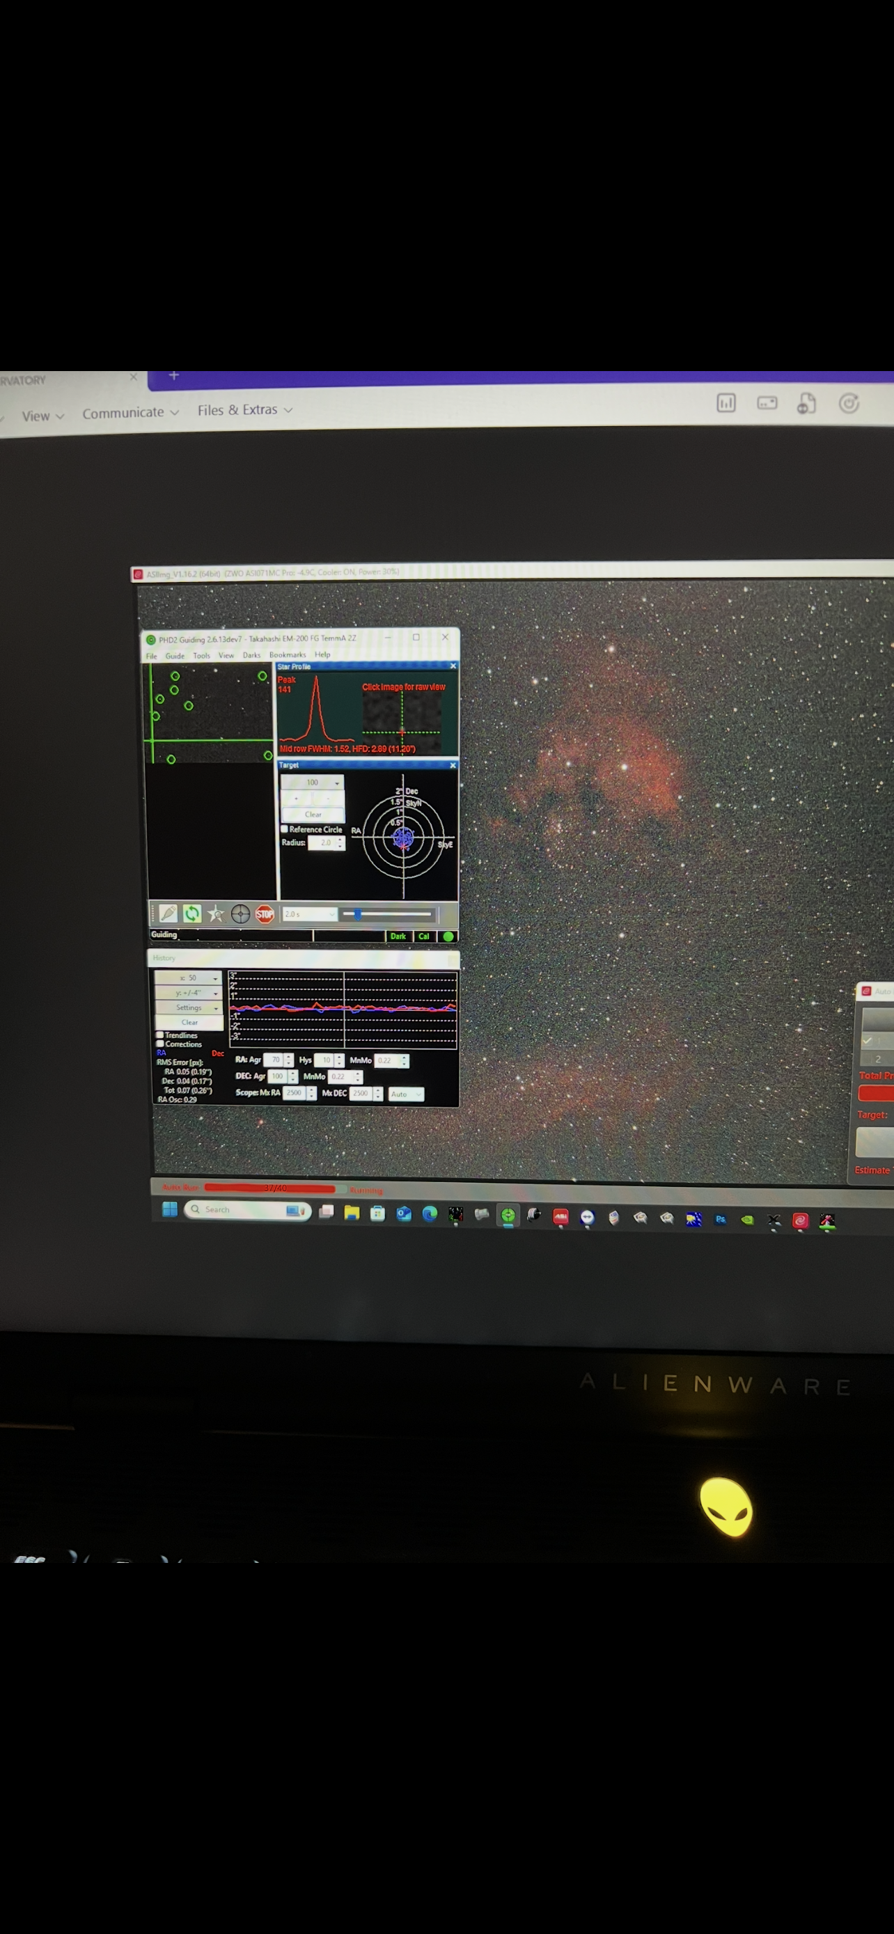This screenshot has width=894, height=1934.
Task: Click the auto-select star icon
Action: tap(216, 913)
